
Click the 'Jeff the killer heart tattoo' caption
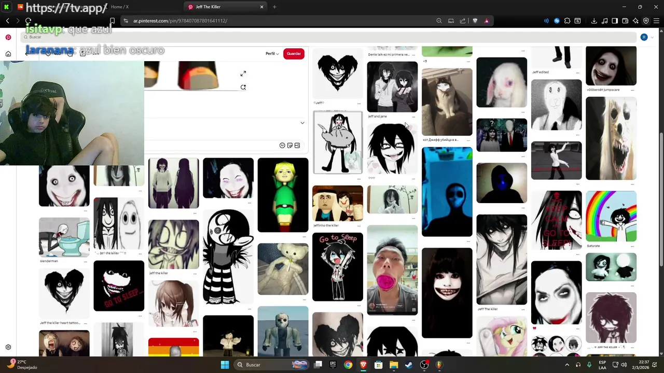(60, 323)
